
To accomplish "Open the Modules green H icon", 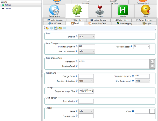I will [123, 10].
